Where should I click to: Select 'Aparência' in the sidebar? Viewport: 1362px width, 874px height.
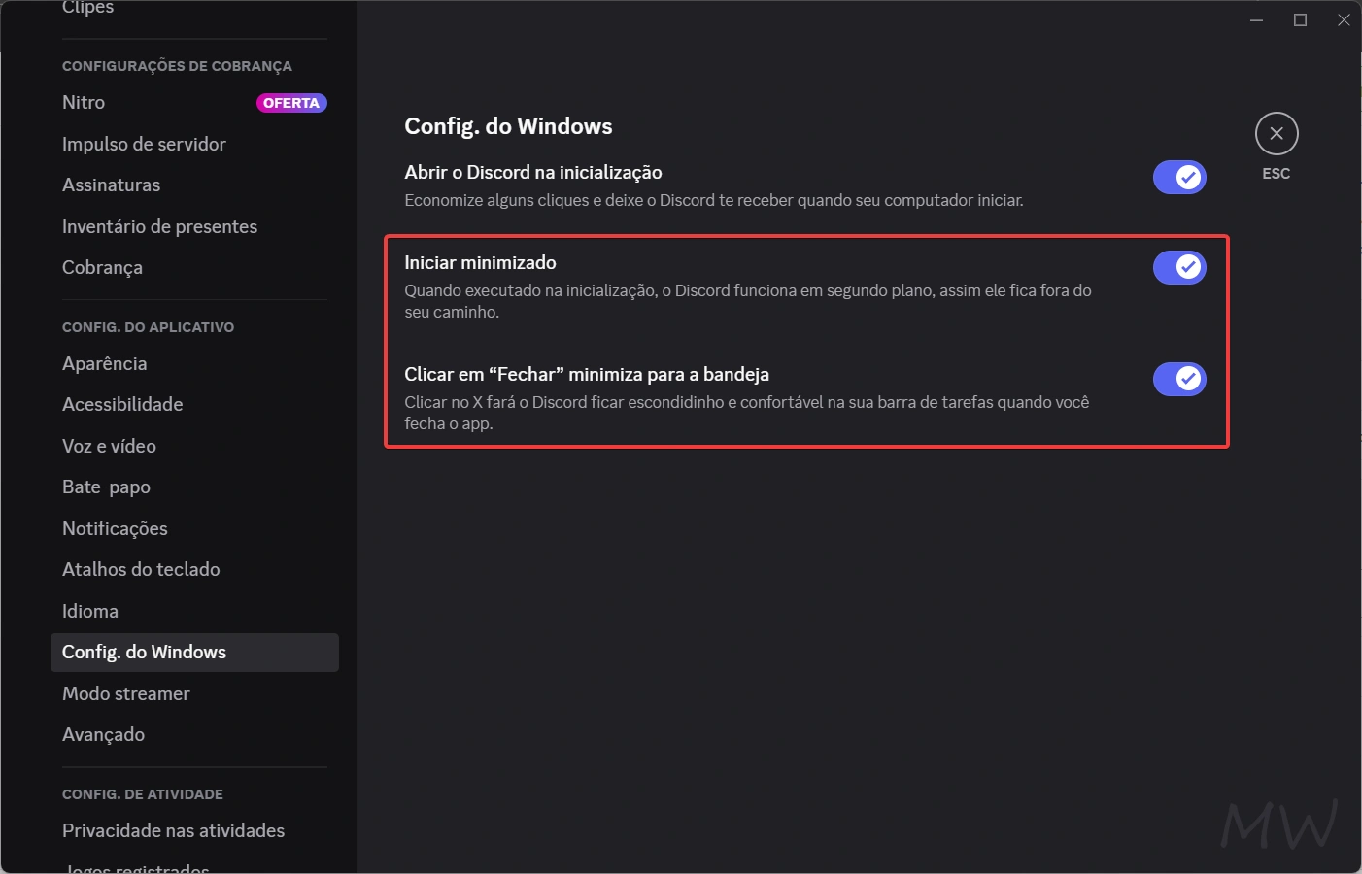click(x=104, y=363)
